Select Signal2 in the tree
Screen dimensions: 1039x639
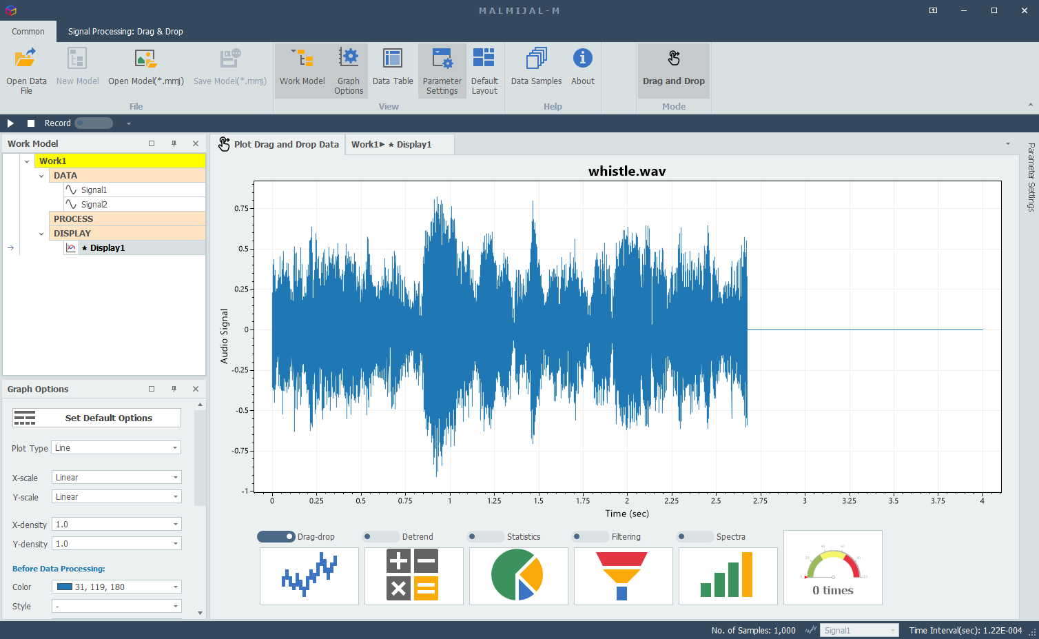point(134,204)
